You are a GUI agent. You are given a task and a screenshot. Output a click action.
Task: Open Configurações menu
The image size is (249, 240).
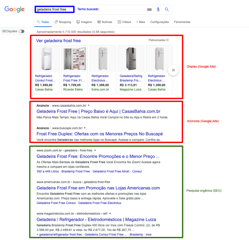click(x=159, y=22)
